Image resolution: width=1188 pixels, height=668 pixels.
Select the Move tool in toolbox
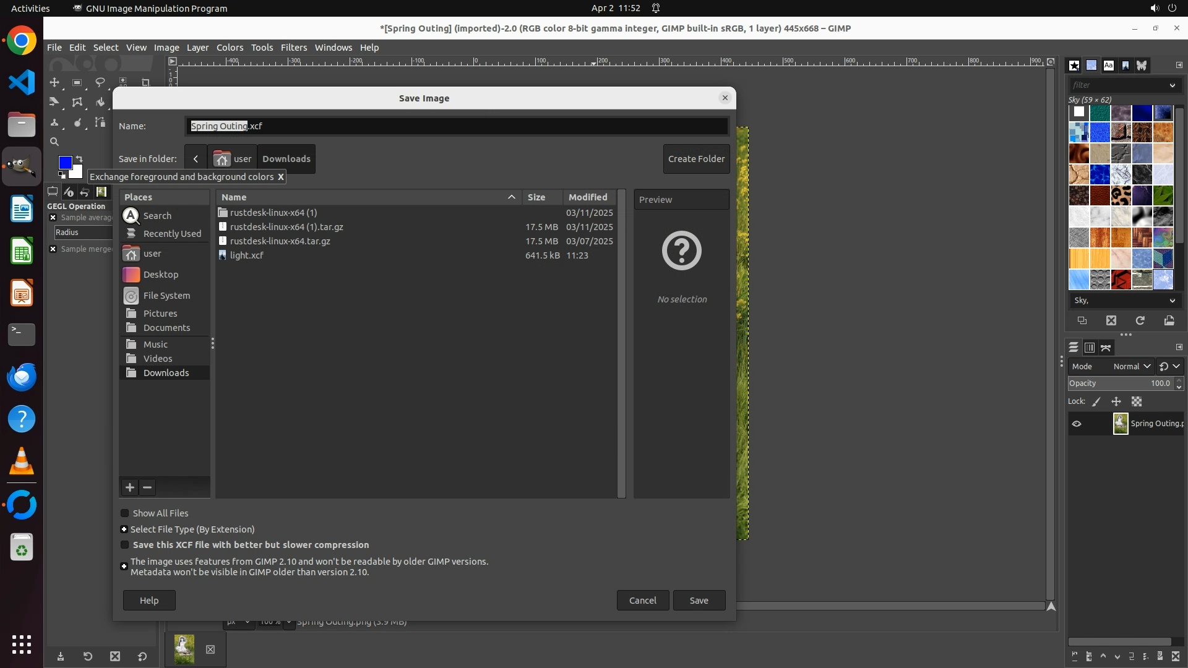[x=54, y=82]
